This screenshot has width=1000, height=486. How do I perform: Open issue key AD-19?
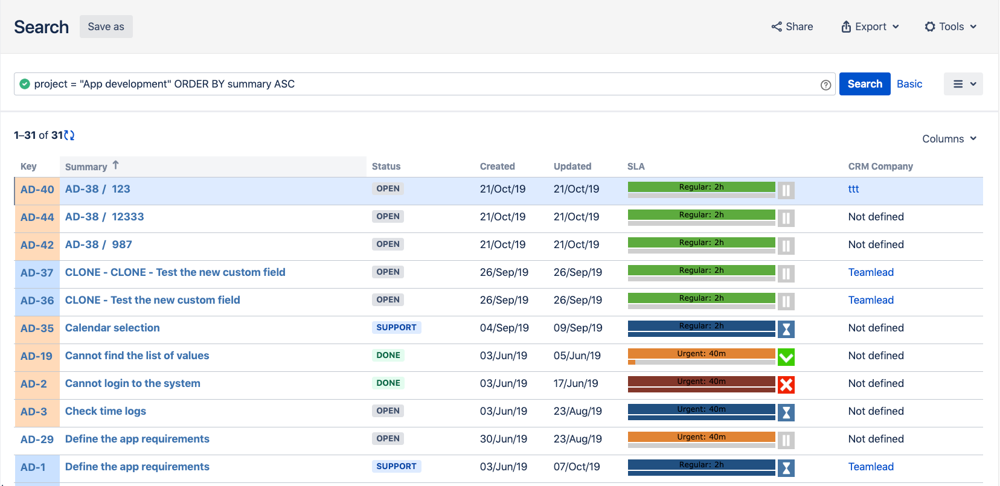coord(36,356)
